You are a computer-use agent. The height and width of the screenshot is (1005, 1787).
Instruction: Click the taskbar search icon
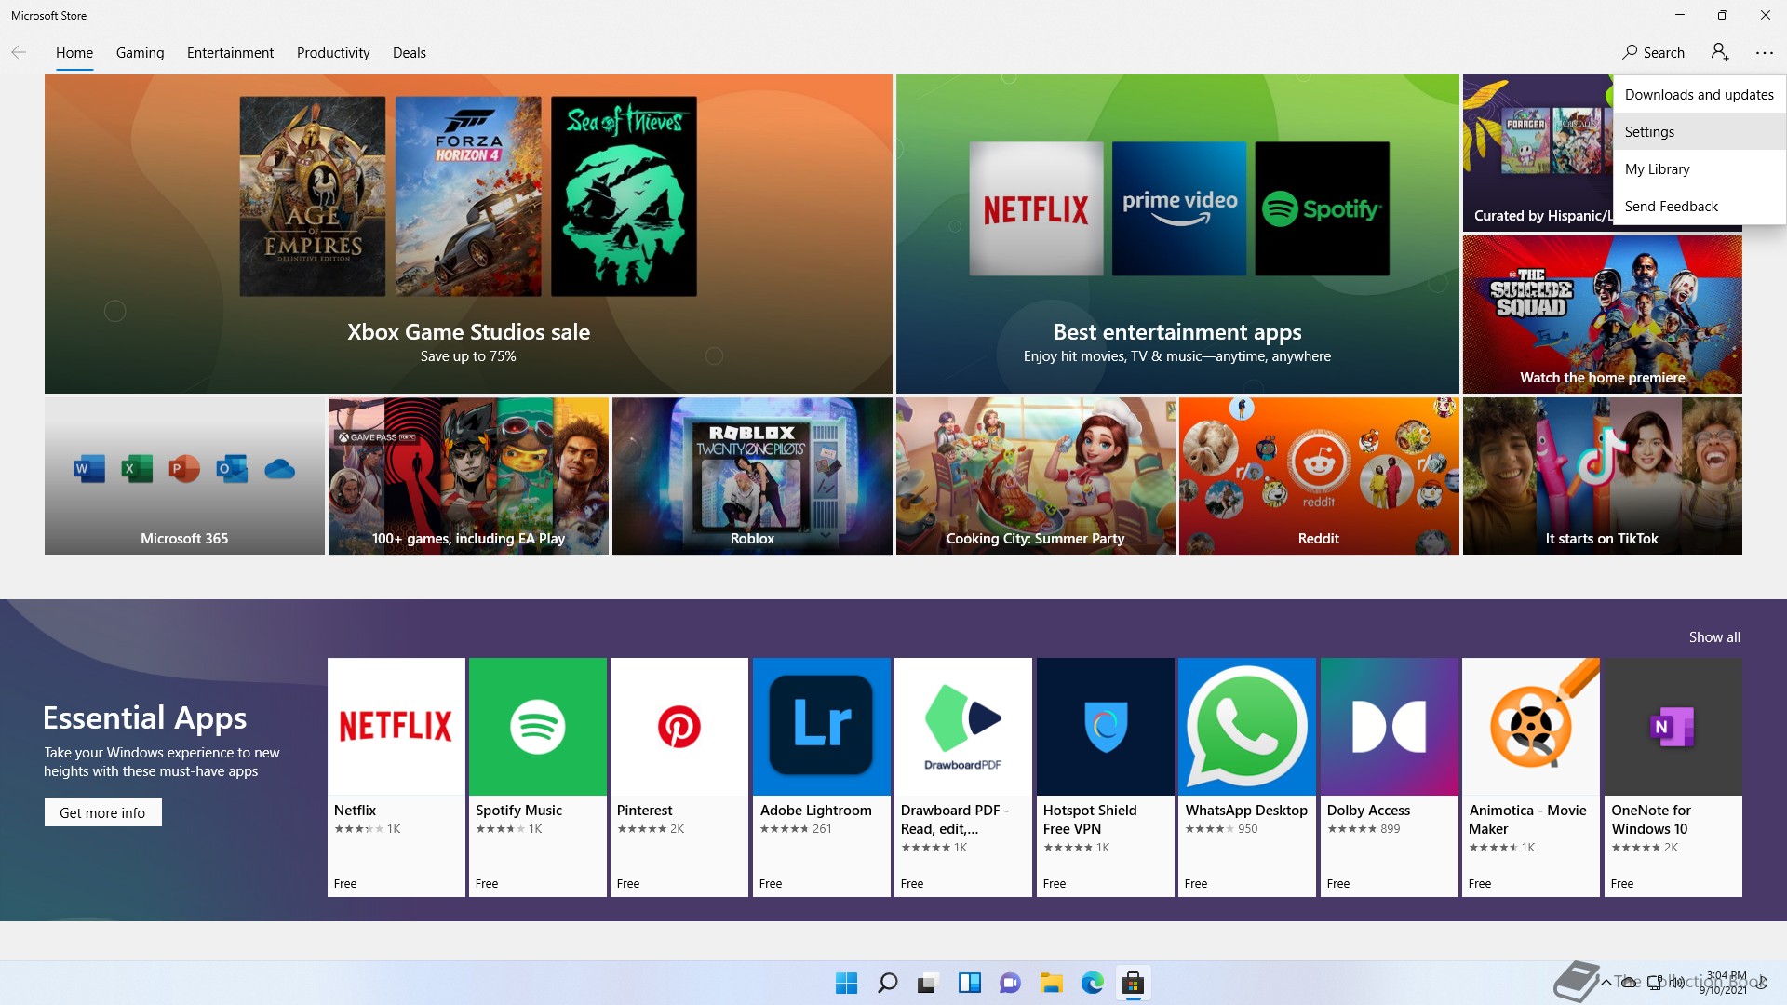pos(887,983)
